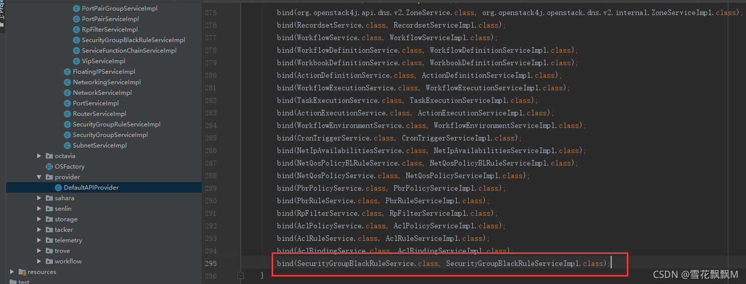This screenshot has height=284, width=746.
Task: Click class icon of PortPairGroupServiceImpl
Action: (76, 9)
